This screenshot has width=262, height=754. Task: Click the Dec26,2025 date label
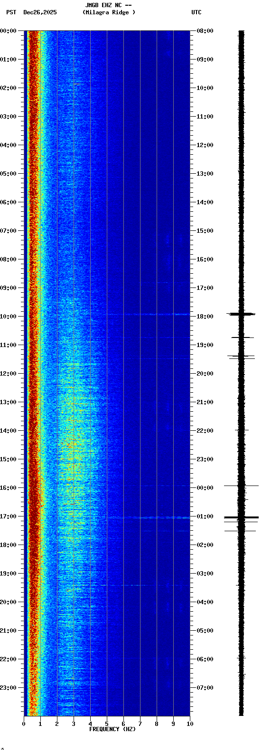pyautogui.click(x=40, y=12)
